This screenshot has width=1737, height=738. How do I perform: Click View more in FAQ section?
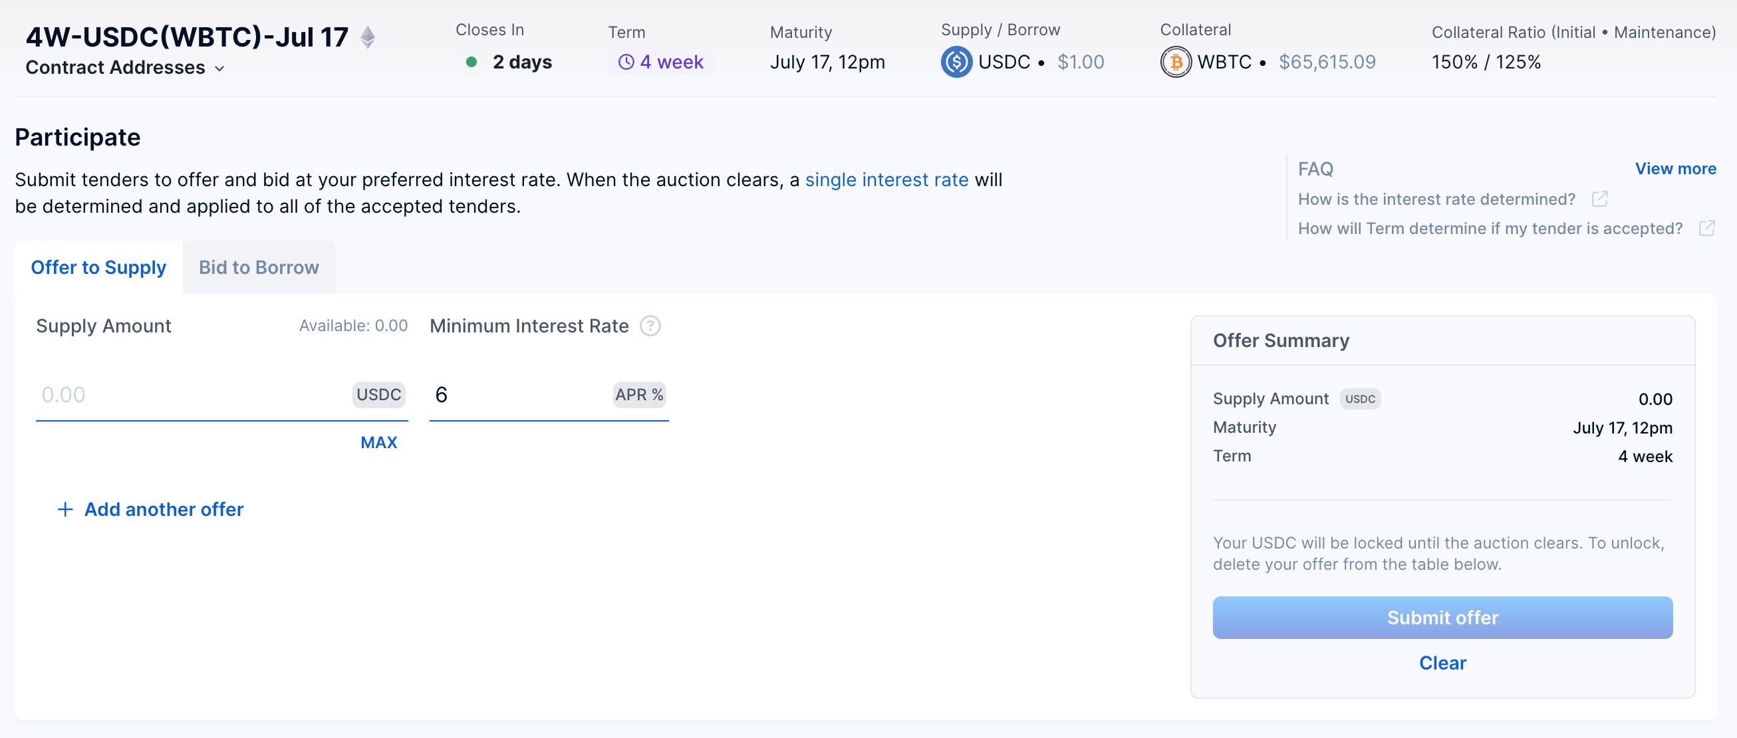click(1675, 168)
